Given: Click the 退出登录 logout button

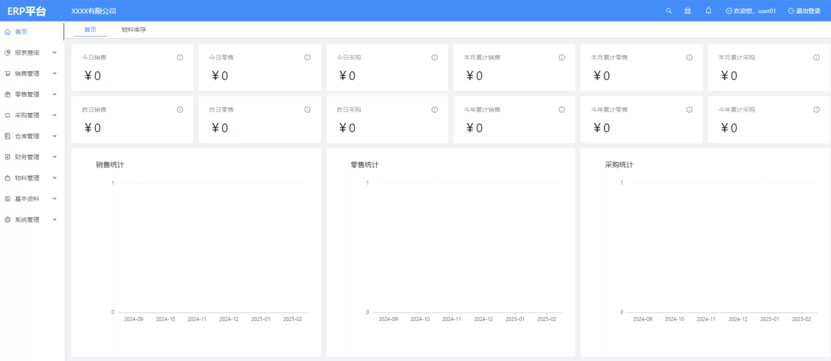Looking at the screenshot, I should tap(804, 11).
